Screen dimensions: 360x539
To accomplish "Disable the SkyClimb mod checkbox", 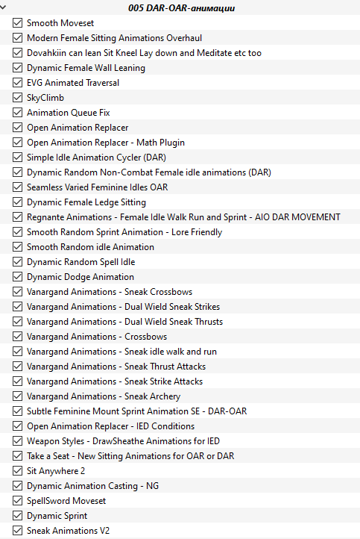I will pos(17,98).
